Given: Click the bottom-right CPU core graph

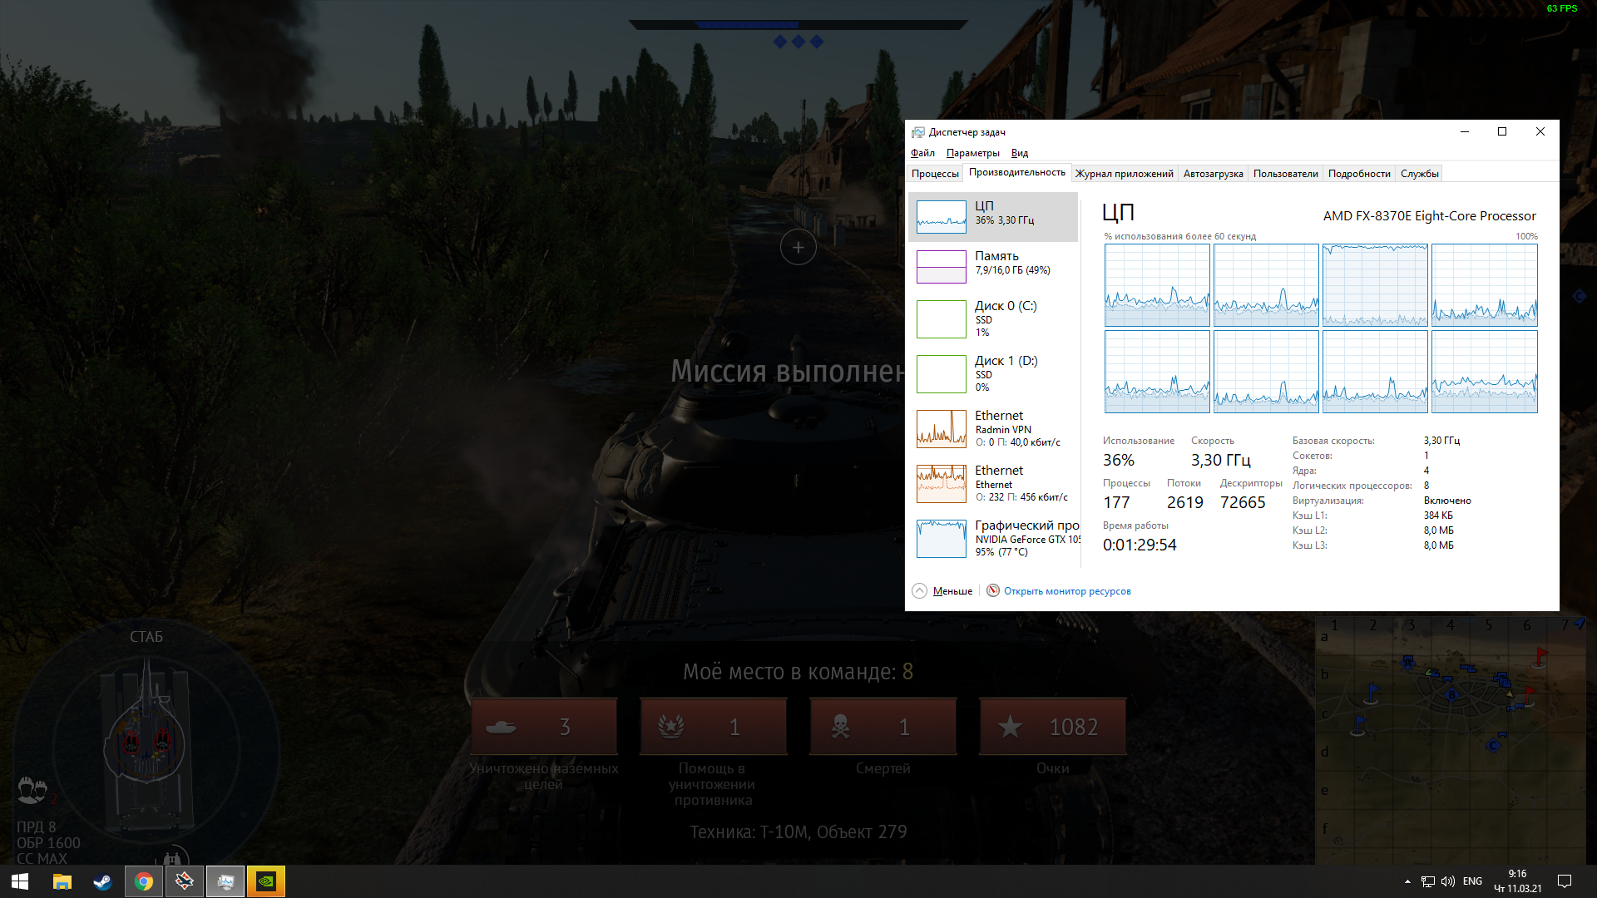Looking at the screenshot, I should pos(1485,372).
